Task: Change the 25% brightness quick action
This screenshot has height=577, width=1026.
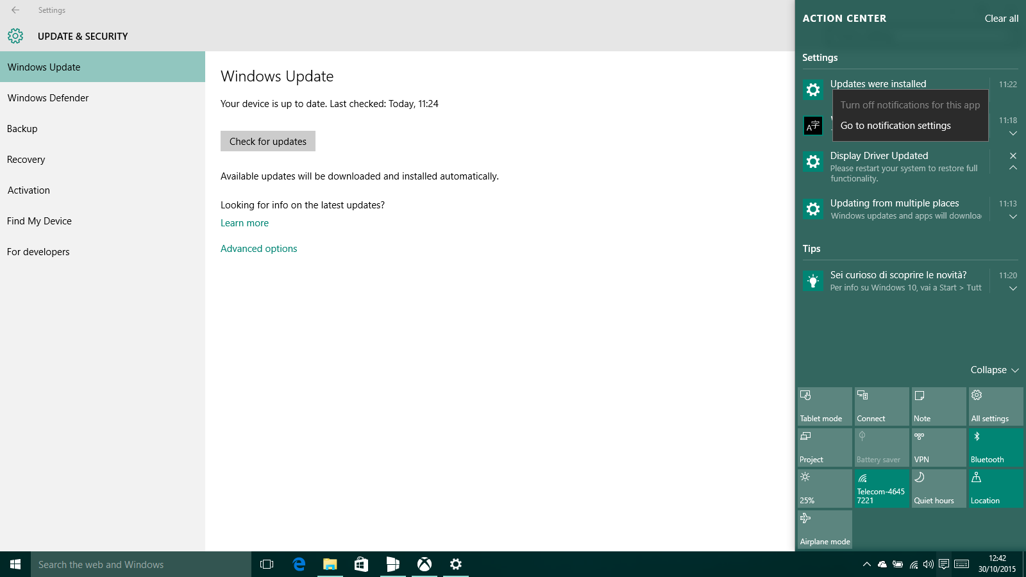Action: tap(825, 489)
